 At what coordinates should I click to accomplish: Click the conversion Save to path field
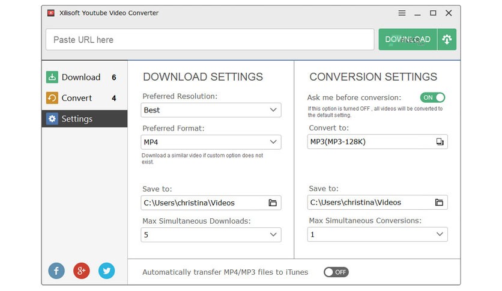[378, 202]
